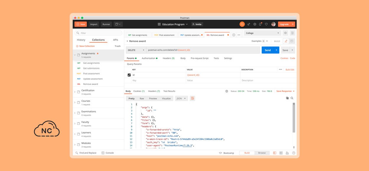
Task: Click the New button
Action: [81, 24]
